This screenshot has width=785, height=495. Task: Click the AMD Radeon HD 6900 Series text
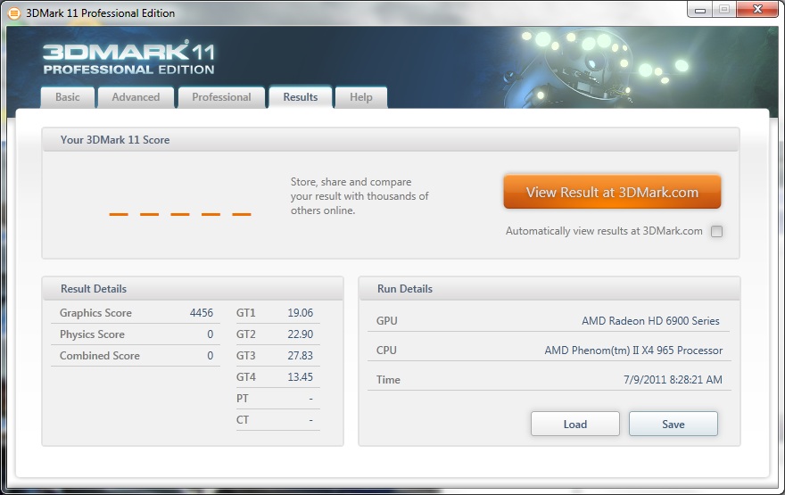(x=650, y=321)
